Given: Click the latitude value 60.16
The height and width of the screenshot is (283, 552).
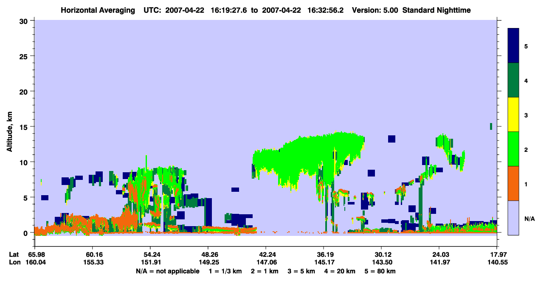Looking at the screenshot, I should coord(92,255).
